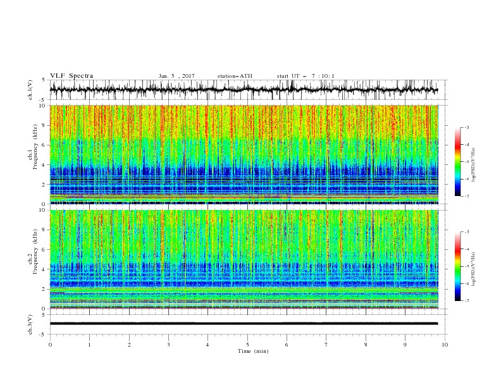This screenshot has width=501, height=387.
Task: Click the ch.3 flat waveform trace
Action: [x=244, y=324]
